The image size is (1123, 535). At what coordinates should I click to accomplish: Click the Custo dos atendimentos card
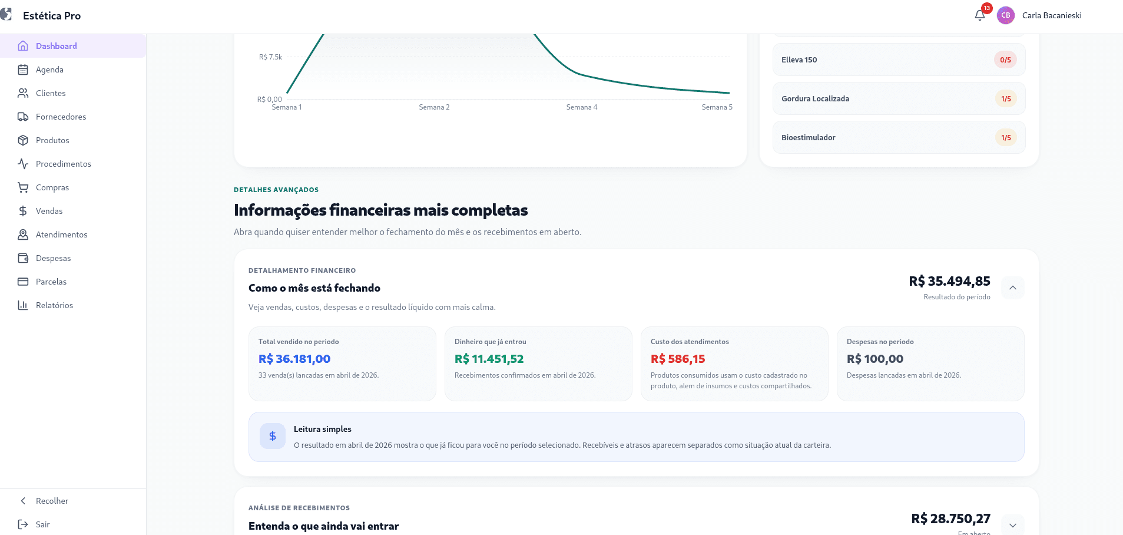click(734, 364)
